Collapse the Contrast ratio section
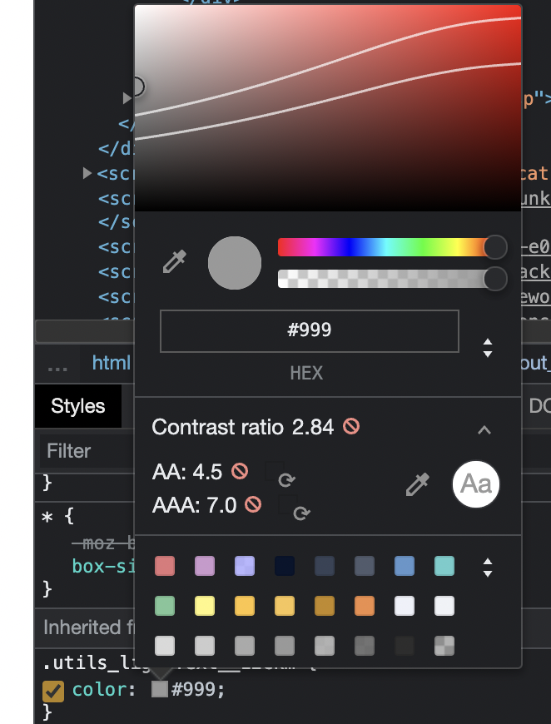This screenshot has width=551, height=724. tap(484, 431)
